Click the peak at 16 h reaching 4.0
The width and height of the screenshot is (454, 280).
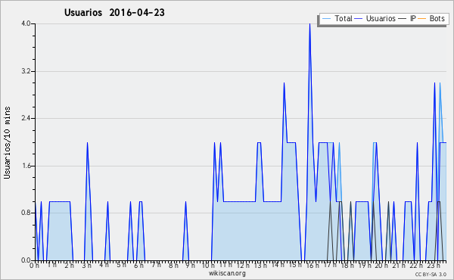pyautogui.click(x=309, y=24)
